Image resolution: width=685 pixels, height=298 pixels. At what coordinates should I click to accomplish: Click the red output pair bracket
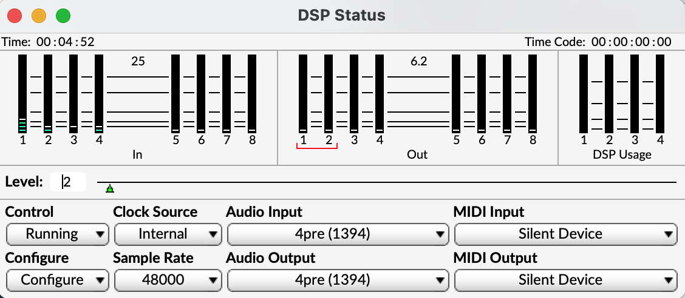(x=316, y=147)
